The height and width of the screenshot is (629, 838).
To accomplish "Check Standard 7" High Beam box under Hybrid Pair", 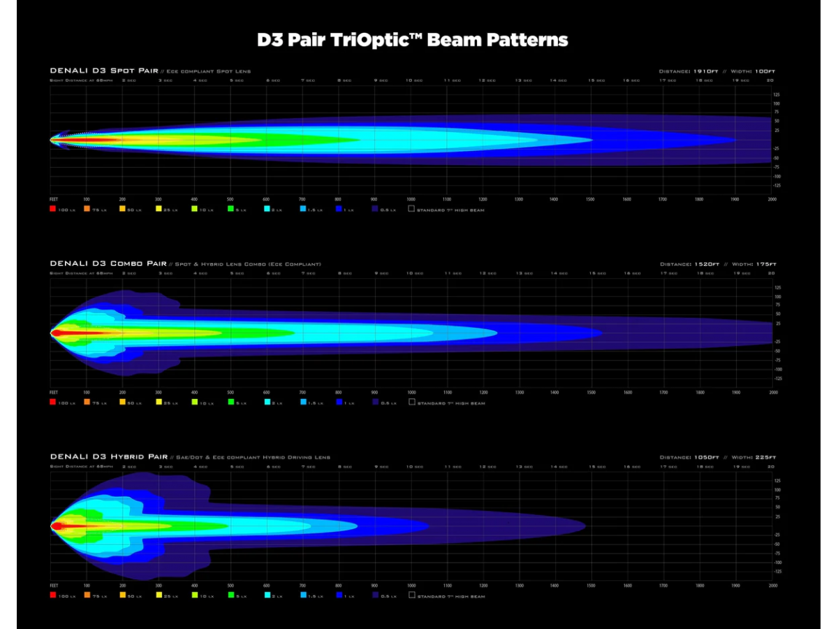I will point(411,595).
